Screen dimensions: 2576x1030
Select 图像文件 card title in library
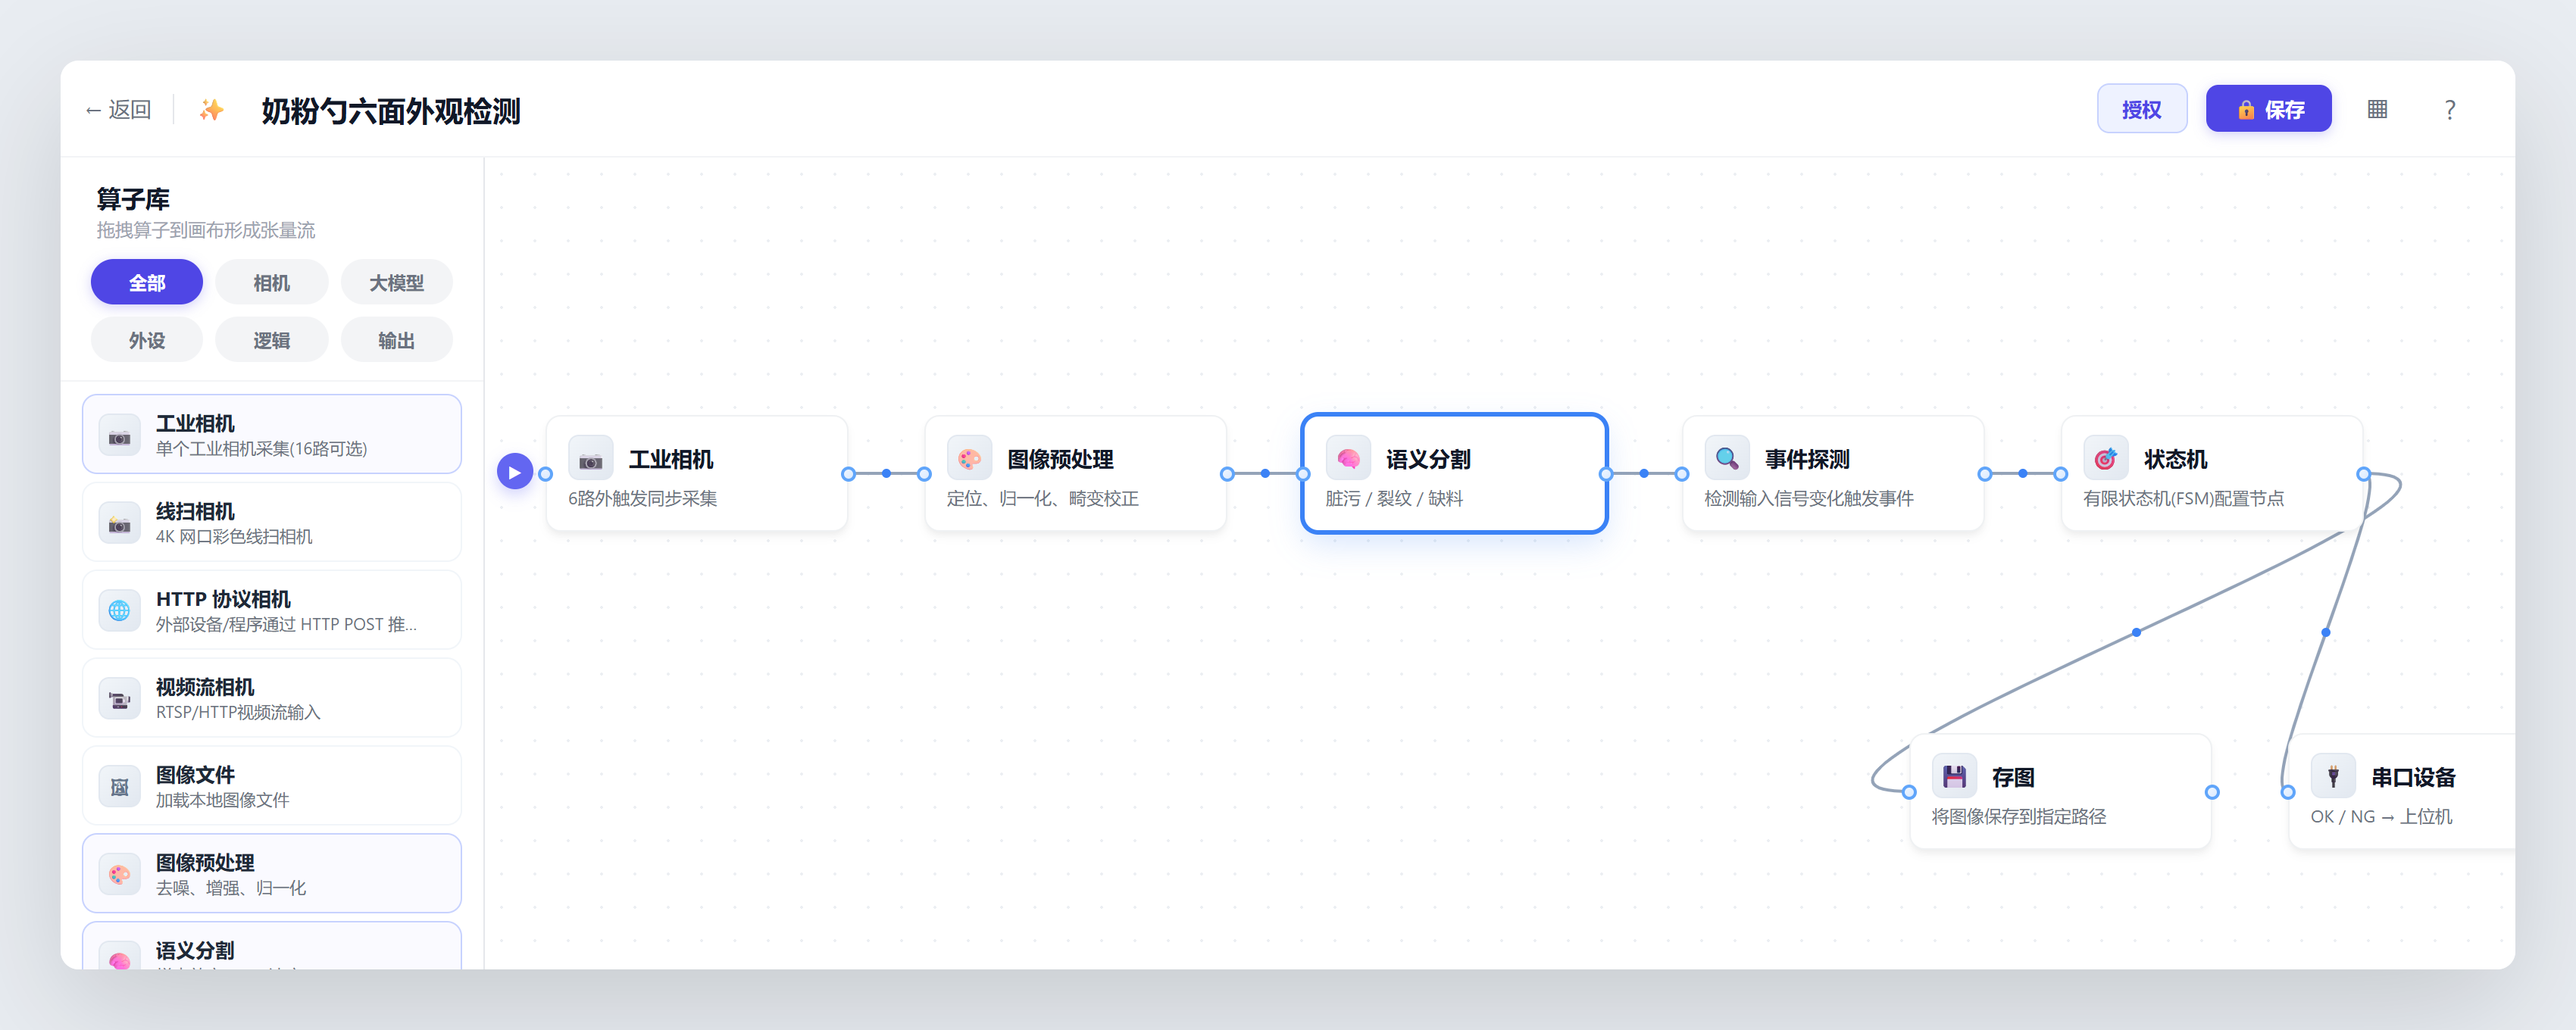(x=195, y=775)
